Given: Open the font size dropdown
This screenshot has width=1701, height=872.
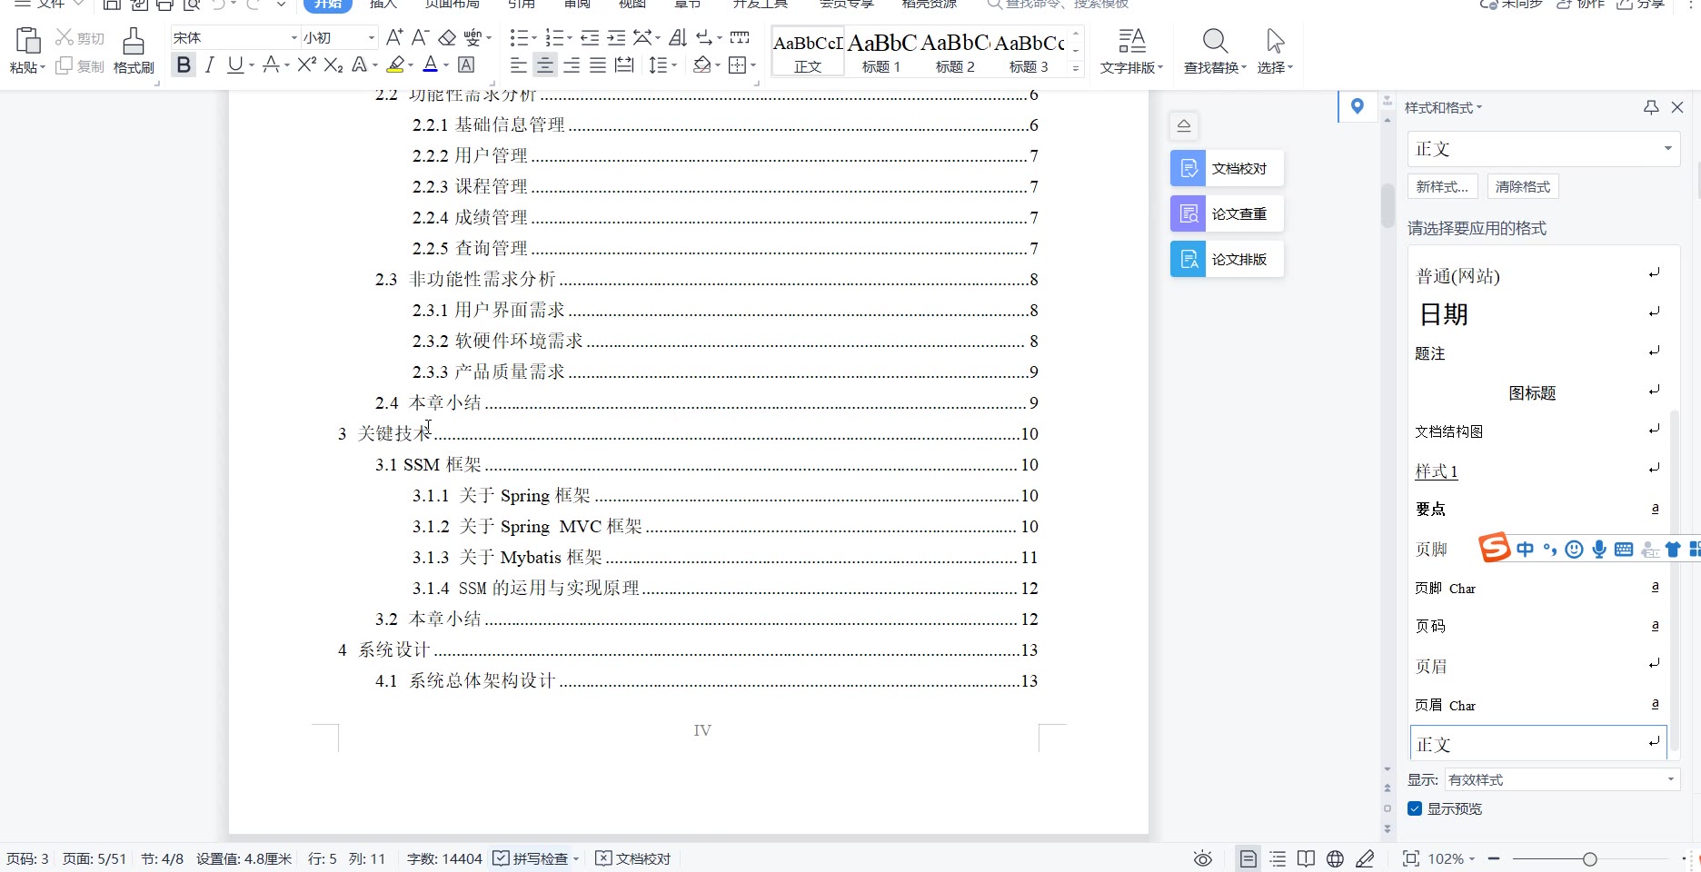Looking at the screenshot, I should point(372,38).
